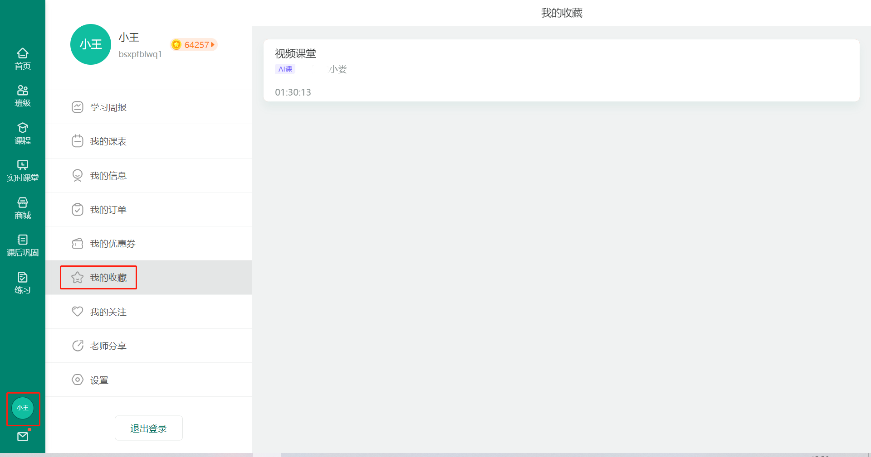Open 我的课表 schedule entry

tap(108, 141)
